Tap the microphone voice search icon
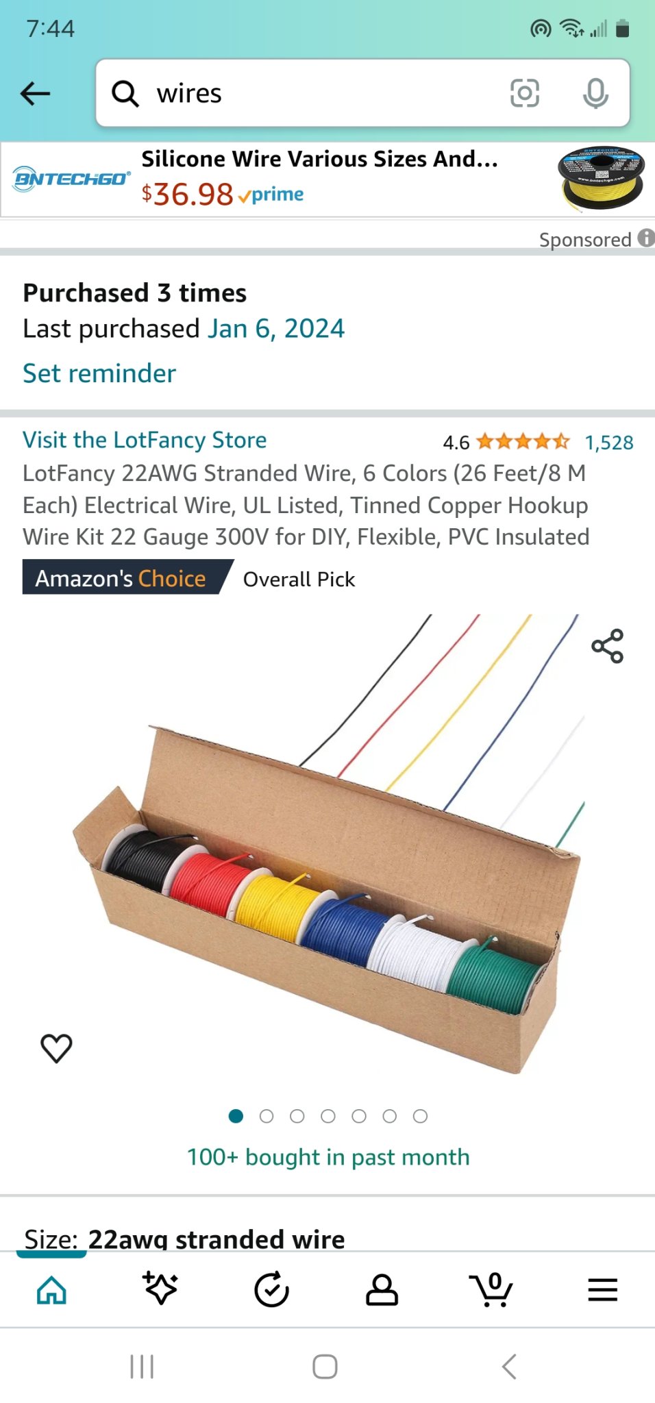This screenshot has width=655, height=1403. [595, 93]
